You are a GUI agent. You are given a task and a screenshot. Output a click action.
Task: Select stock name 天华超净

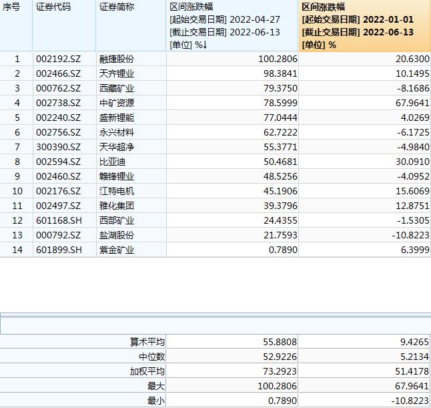[x=117, y=147]
